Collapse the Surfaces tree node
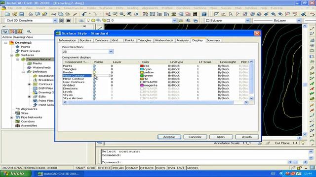This screenshot has width=316, height=177. (11, 55)
